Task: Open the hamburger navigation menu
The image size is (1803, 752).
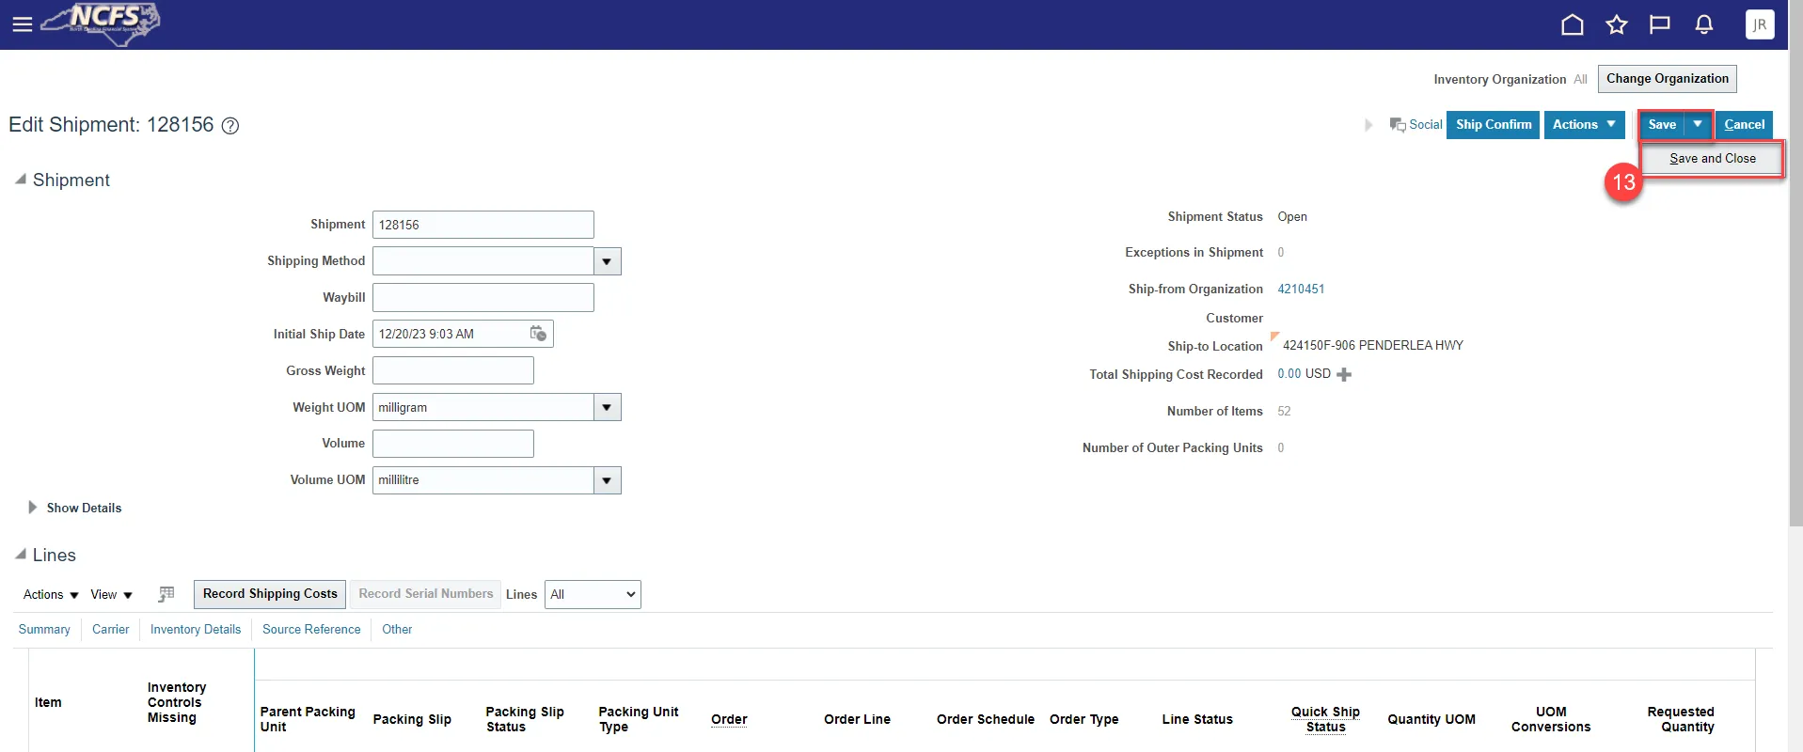Action: 23,24
